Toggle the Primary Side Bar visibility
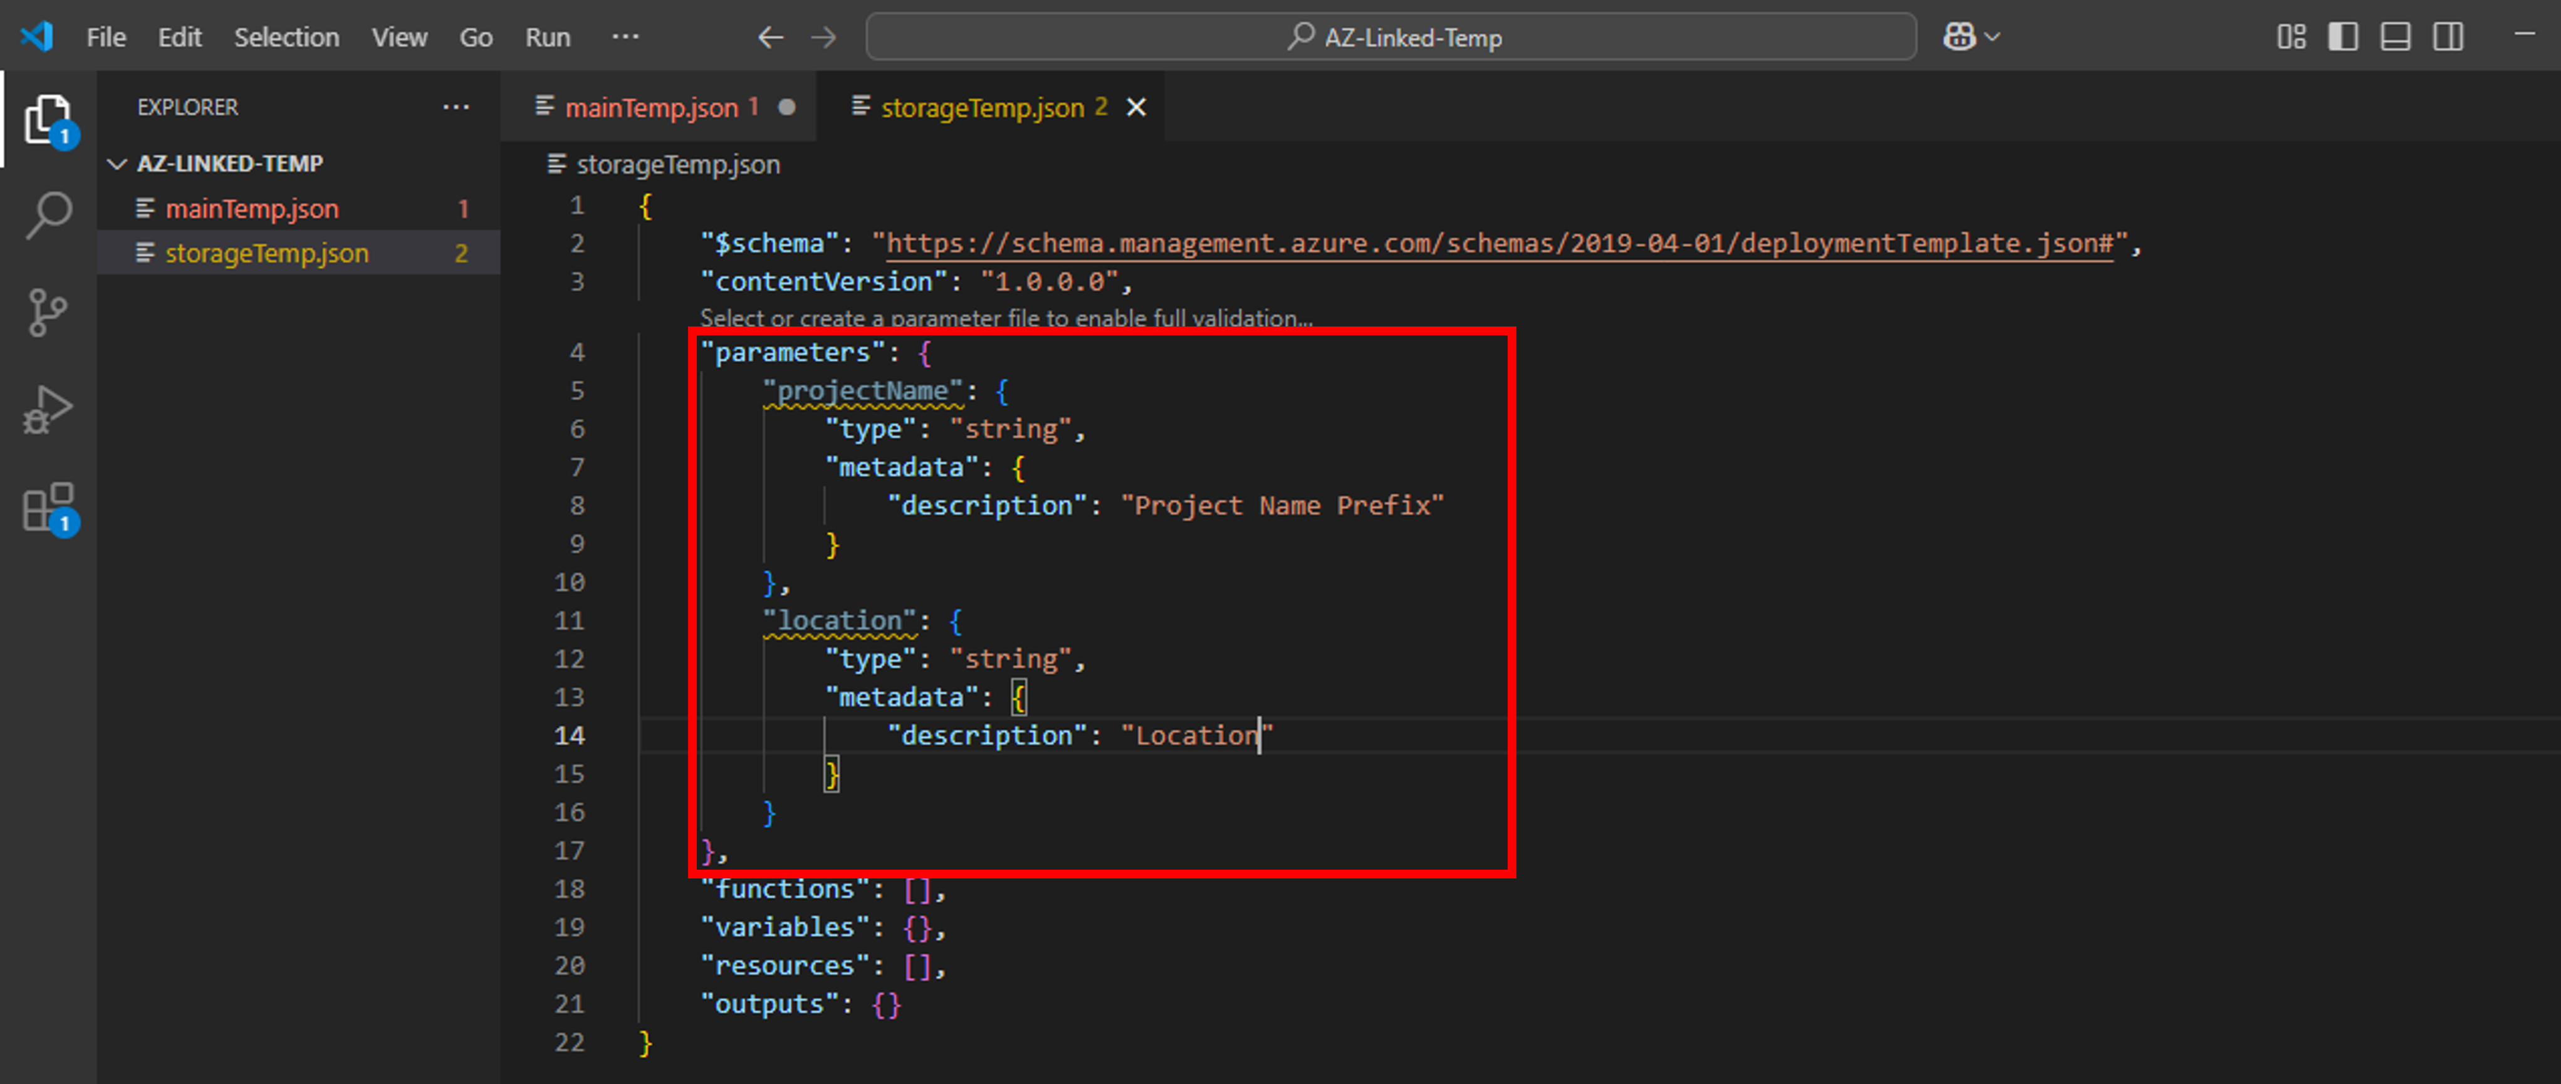2561x1084 pixels. tap(2344, 37)
